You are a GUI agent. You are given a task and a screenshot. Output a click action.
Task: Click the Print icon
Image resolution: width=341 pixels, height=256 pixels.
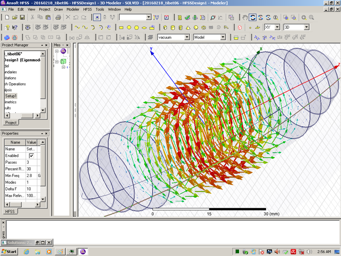(58, 17)
